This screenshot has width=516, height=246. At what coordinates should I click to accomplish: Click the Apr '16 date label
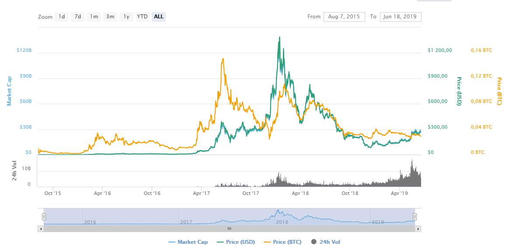point(102,194)
